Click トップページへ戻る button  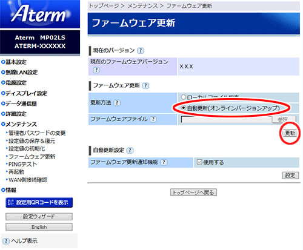(193, 192)
